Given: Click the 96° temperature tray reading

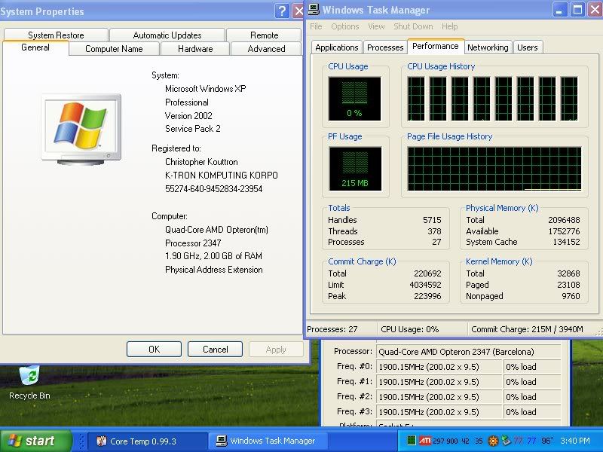Looking at the screenshot, I should [547, 441].
